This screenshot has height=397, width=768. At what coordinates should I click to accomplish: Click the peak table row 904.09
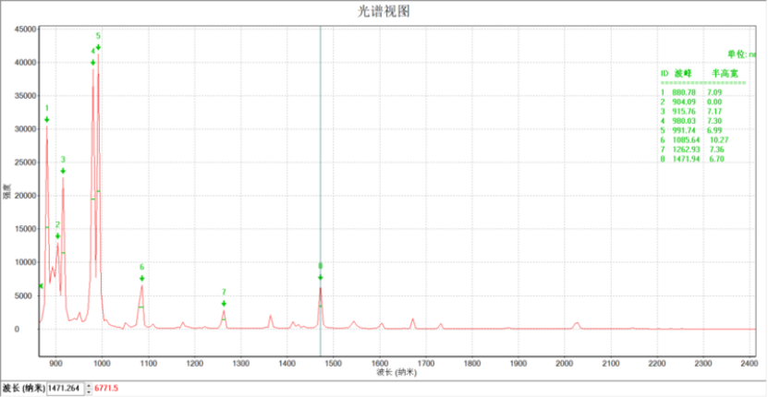pyautogui.click(x=691, y=102)
